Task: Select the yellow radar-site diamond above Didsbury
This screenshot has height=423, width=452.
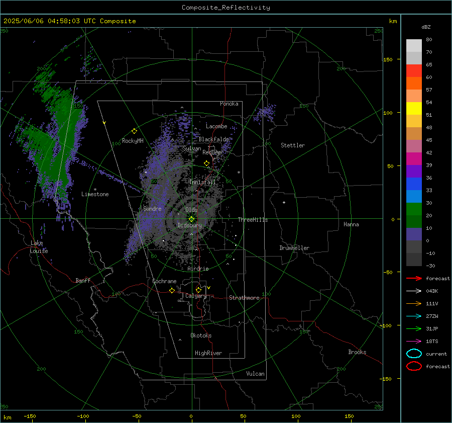Action: (x=191, y=219)
